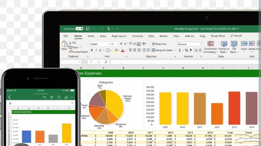The height and width of the screenshot is (146, 261).
Task: Click the Decrease Decimal icon
Action: tap(200, 50)
